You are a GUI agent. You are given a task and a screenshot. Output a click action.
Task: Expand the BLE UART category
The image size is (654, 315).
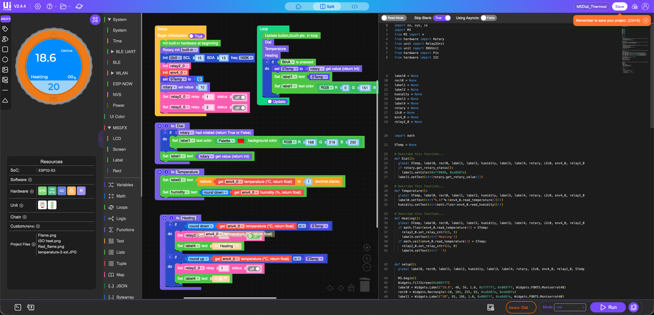[x=112, y=52]
